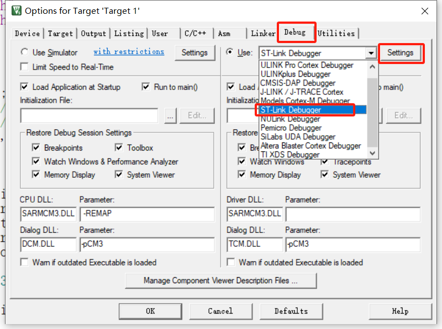Toggle simulator Breakpoints checkbox

point(36,147)
